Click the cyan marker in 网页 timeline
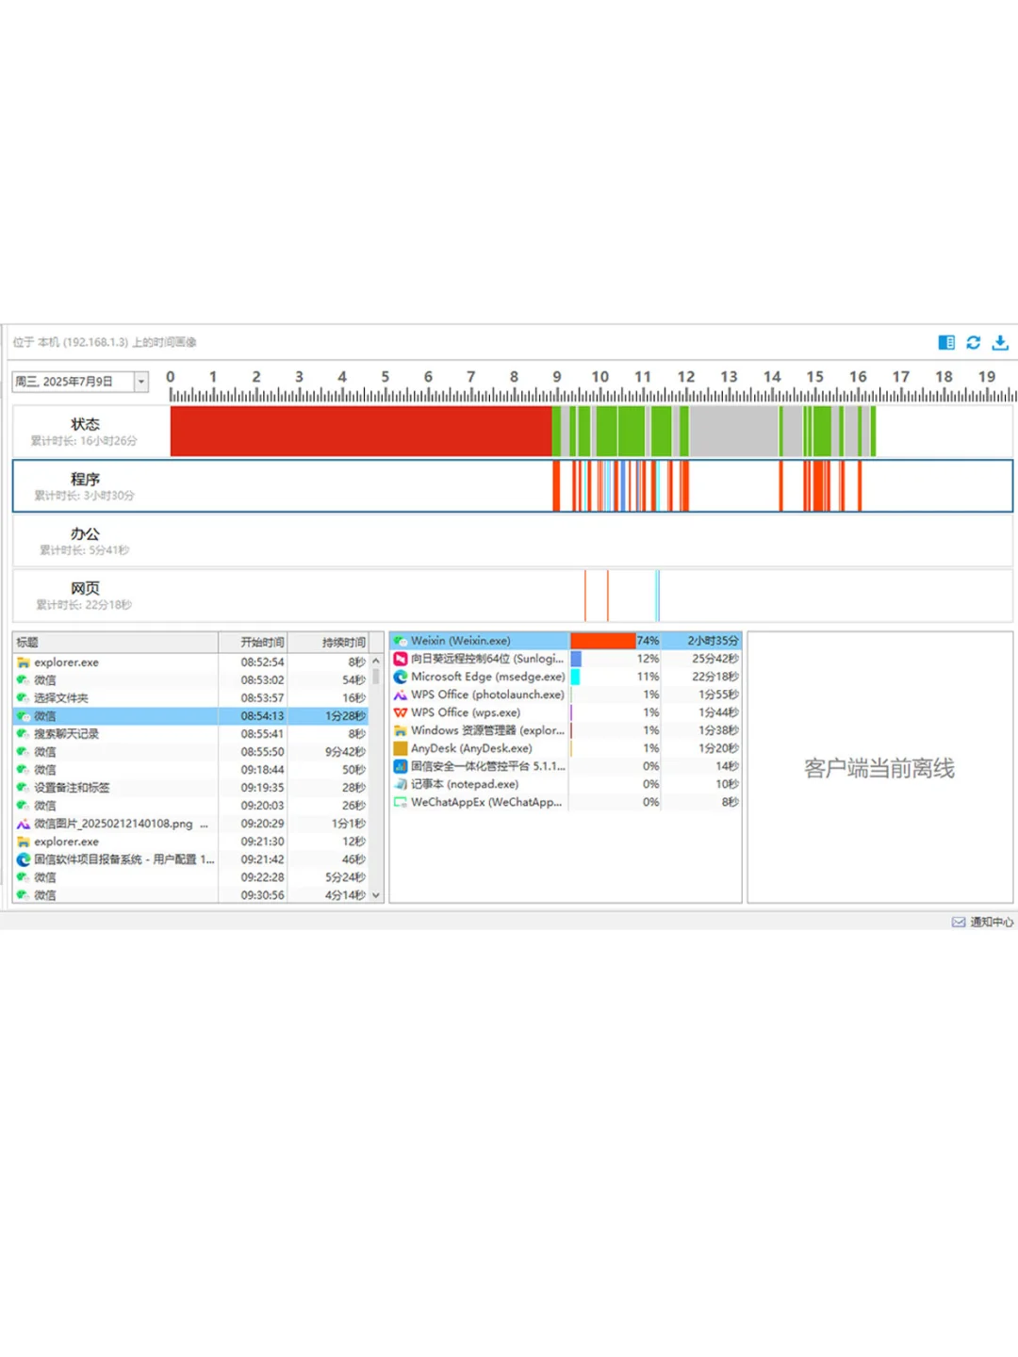Image resolution: width=1018 pixels, height=1357 pixels. (657, 596)
